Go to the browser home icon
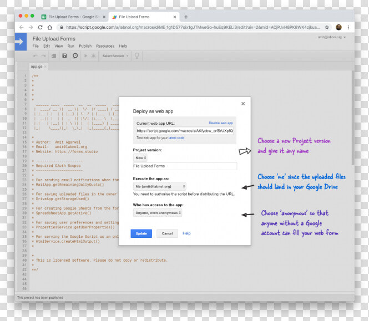 (49, 27)
